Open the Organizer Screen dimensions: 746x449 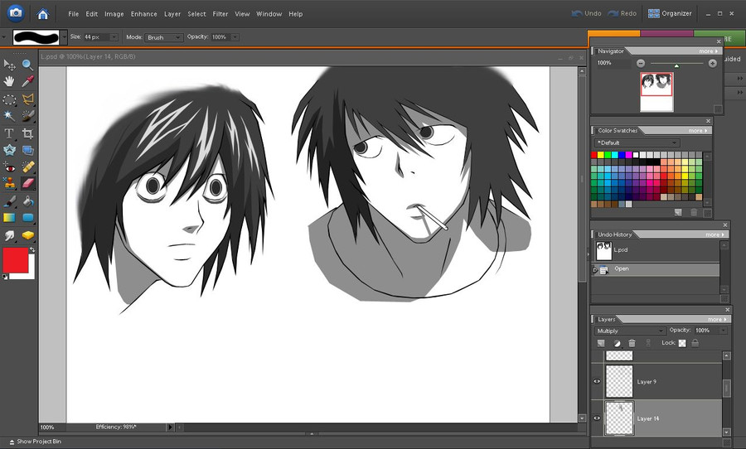tap(670, 13)
